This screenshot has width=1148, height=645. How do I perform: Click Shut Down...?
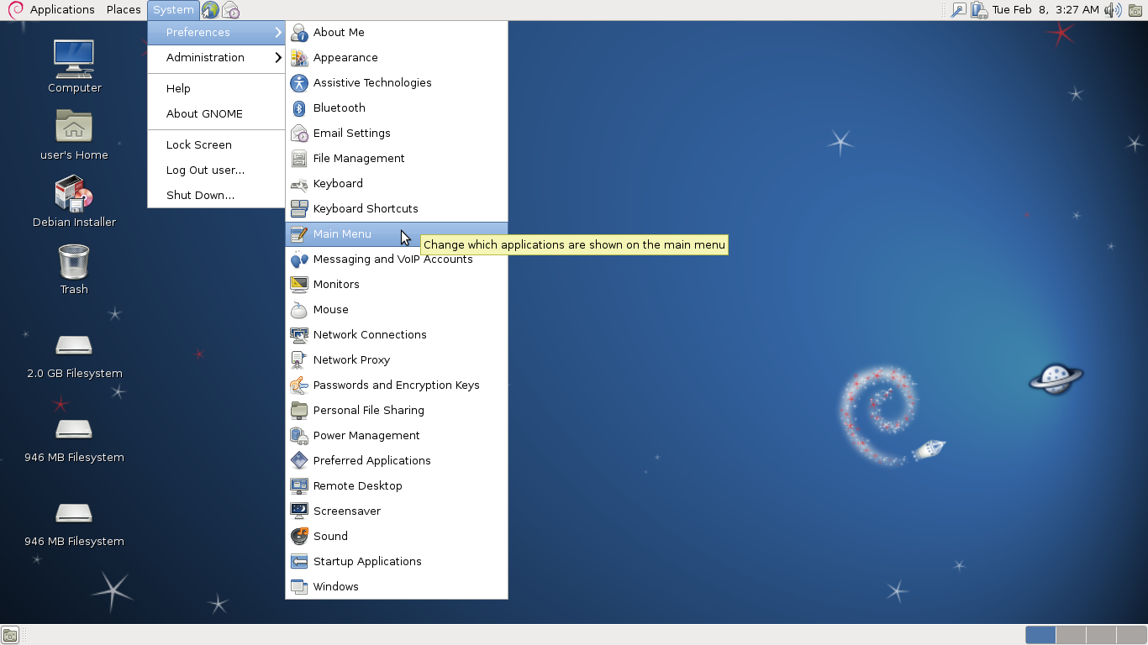198,195
